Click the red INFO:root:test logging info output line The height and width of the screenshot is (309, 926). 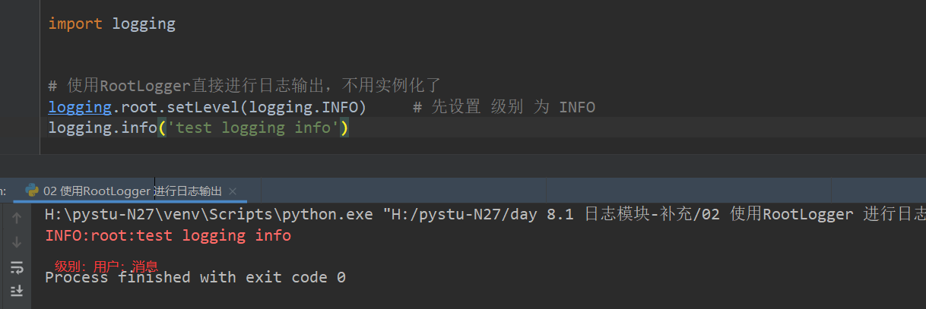[x=168, y=235]
